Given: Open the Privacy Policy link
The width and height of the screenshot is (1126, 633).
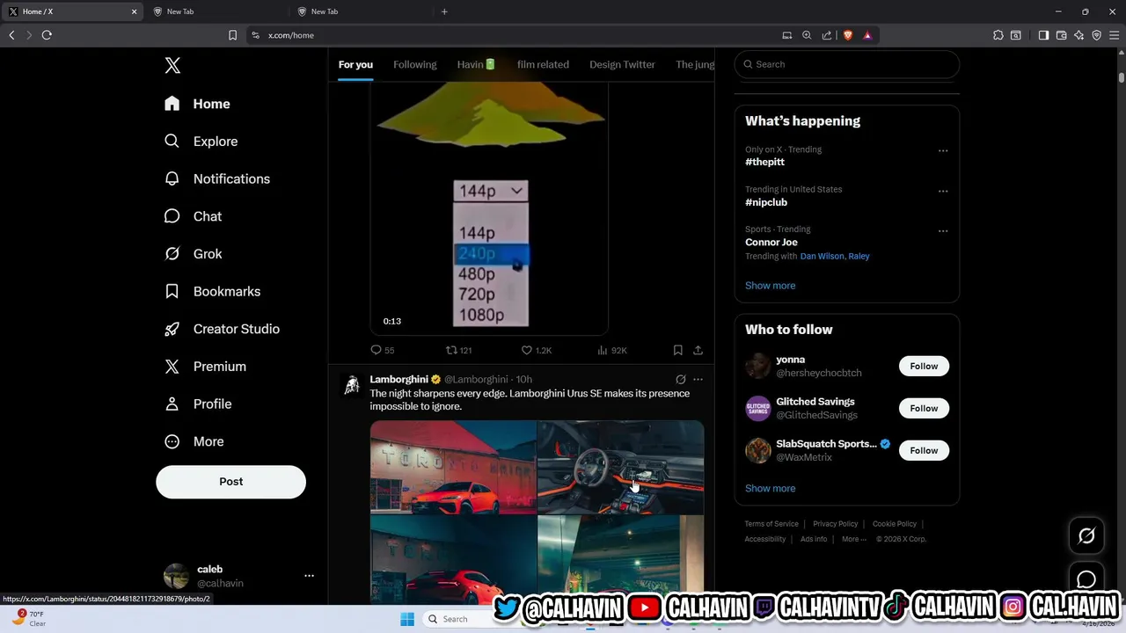Looking at the screenshot, I should (x=835, y=524).
